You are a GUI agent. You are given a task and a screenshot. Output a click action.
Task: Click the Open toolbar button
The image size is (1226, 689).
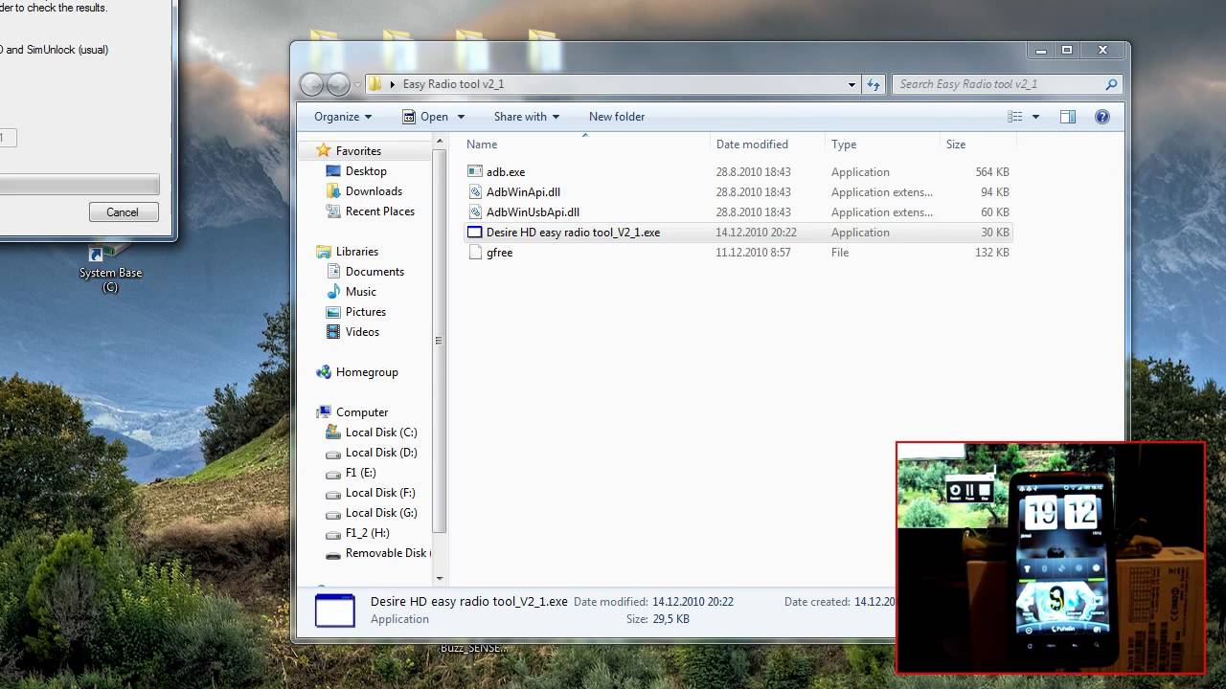pyautogui.click(x=425, y=117)
